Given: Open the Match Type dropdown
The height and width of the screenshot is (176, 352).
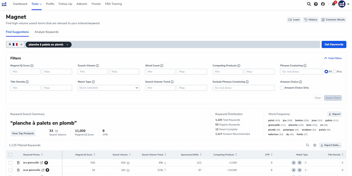Looking at the screenshot, I should 109,88.
